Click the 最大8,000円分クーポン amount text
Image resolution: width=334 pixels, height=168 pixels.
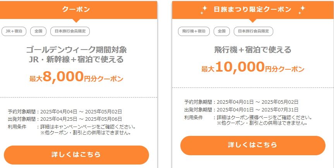[x=76, y=77]
